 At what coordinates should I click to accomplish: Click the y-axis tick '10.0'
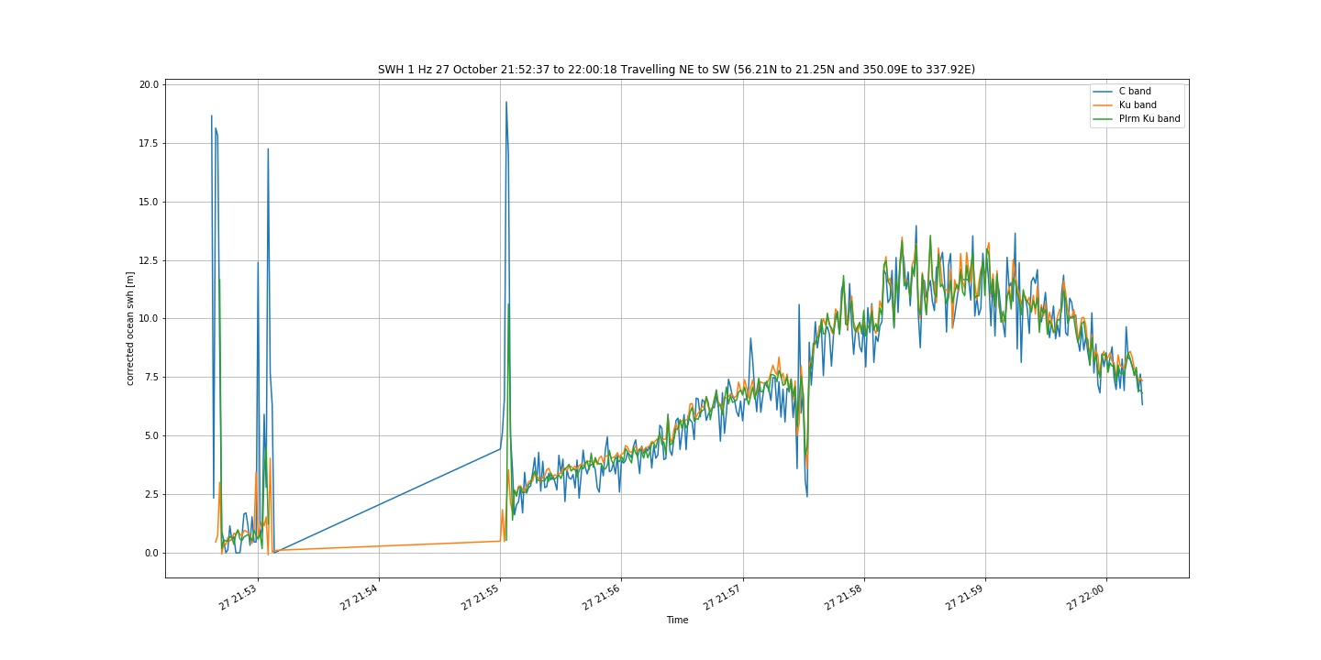point(149,318)
